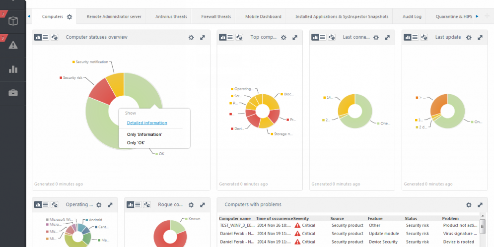Click gear icon on Computers tab
The height and width of the screenshot is (247, 494).
pos(70,17)
